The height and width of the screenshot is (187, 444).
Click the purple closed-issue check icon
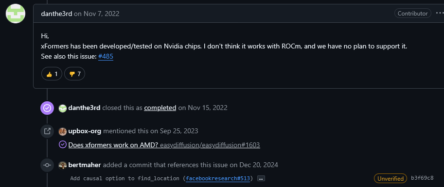47,108
